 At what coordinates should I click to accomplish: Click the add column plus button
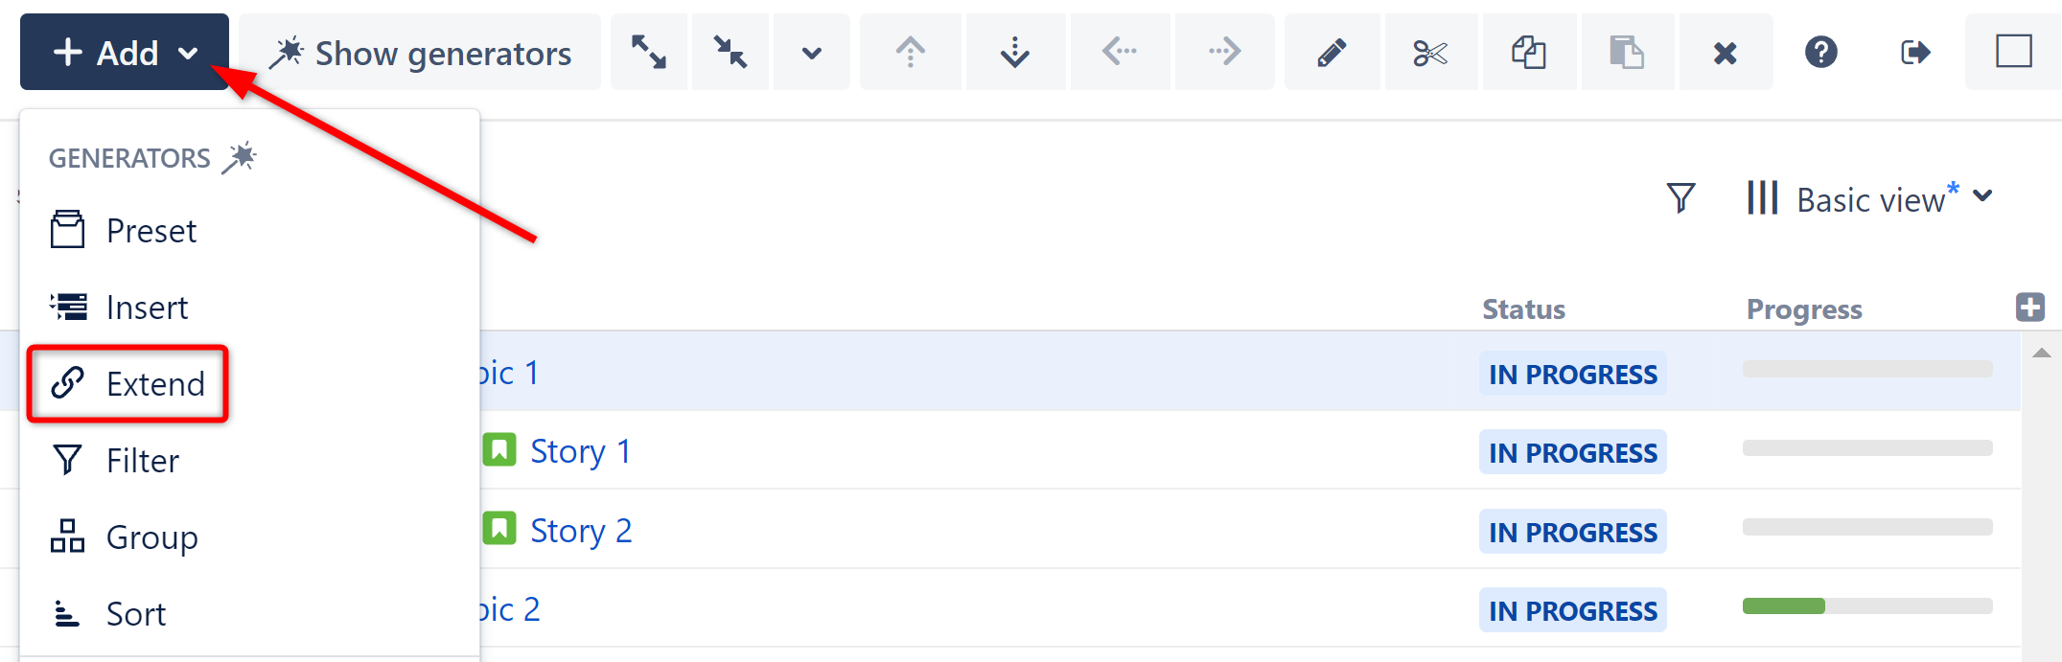(x=2029, y=308)
